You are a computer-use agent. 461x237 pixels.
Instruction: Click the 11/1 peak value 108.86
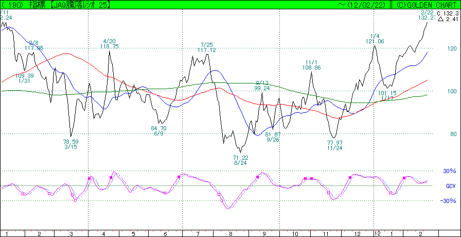tap(311, 67)
